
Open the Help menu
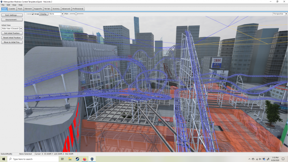coord(20,5)
